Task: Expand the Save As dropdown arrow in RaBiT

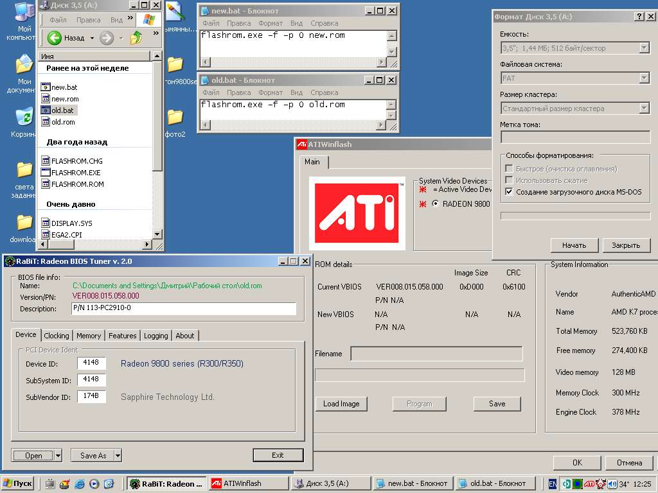Action: click(118, 455)
